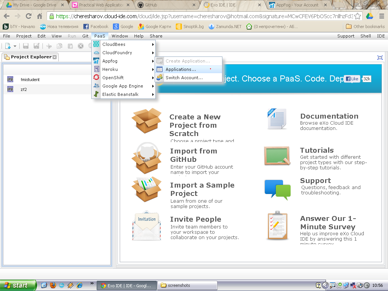Viewport: 388px width, 291px height.
Task: Click the Cut scissors toolbar icon
Action: (x=49, y=46)
